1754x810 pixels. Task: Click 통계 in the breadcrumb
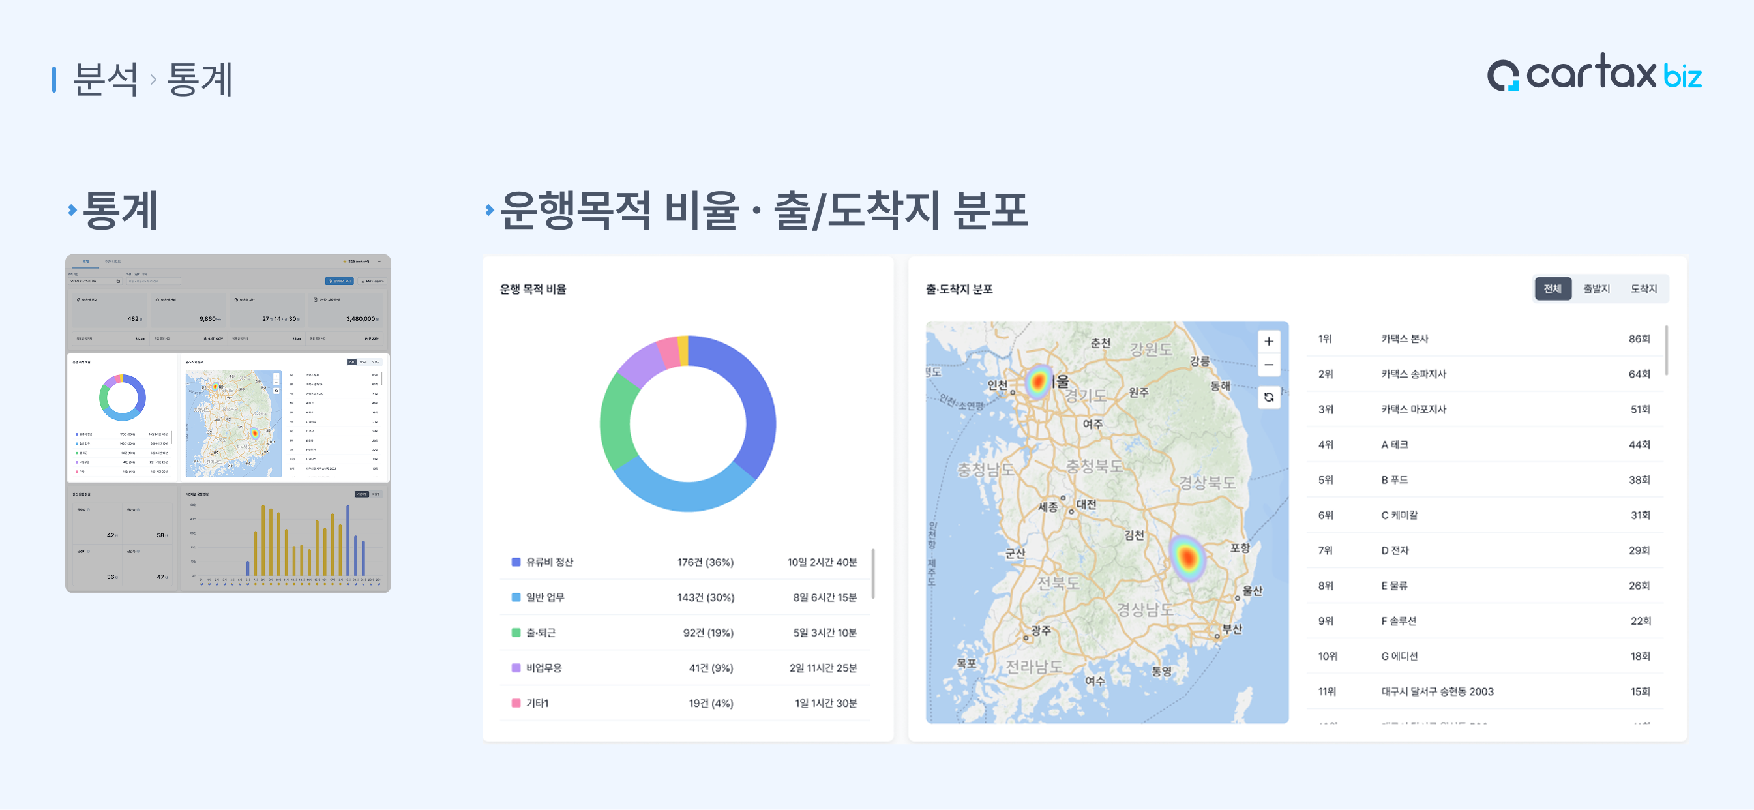point(200,79)
